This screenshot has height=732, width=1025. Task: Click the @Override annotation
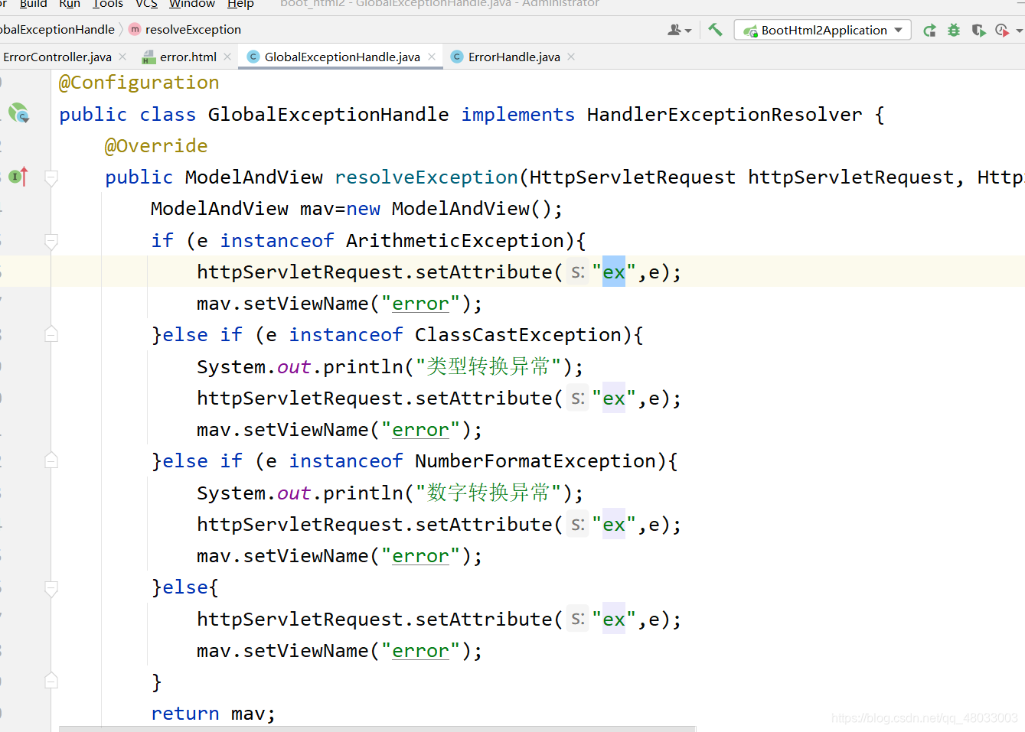[156, 146]
